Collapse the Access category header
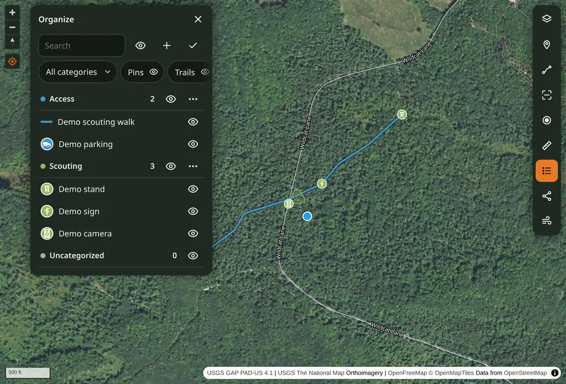This screenshot has width=566, height=384. (x=62, y=99)
